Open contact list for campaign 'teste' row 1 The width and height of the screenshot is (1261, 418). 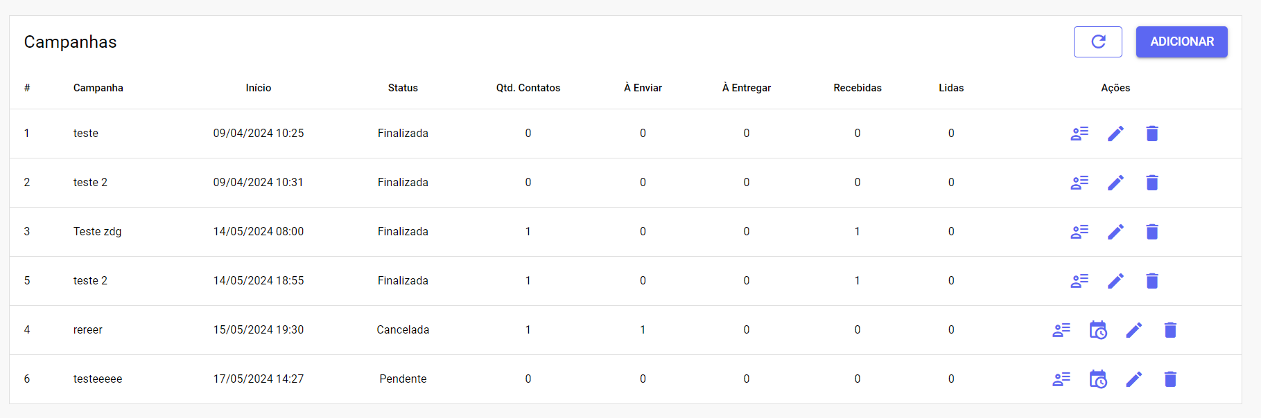(1079, 134)
